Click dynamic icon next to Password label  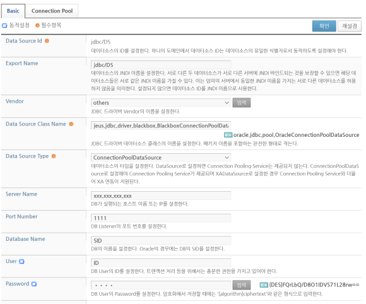tap(34, 284)
